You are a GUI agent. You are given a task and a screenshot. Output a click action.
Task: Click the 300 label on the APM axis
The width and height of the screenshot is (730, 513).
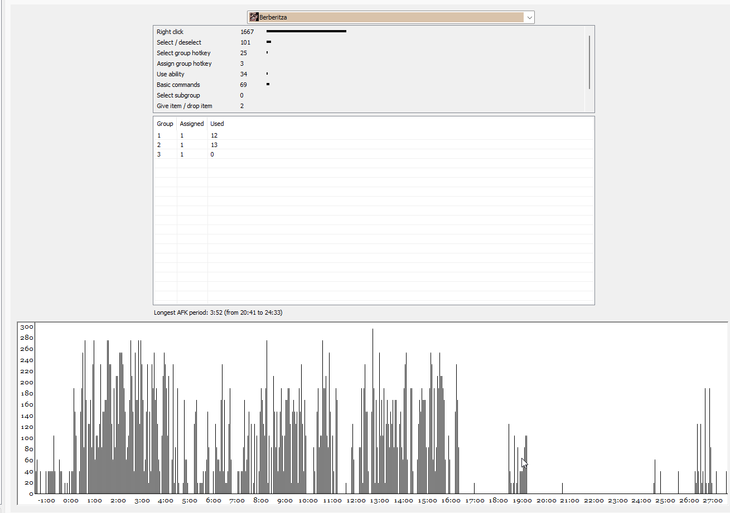point(27,326)
